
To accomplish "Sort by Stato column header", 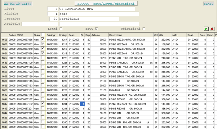I will pyautogui.click(x=37, y=35).
